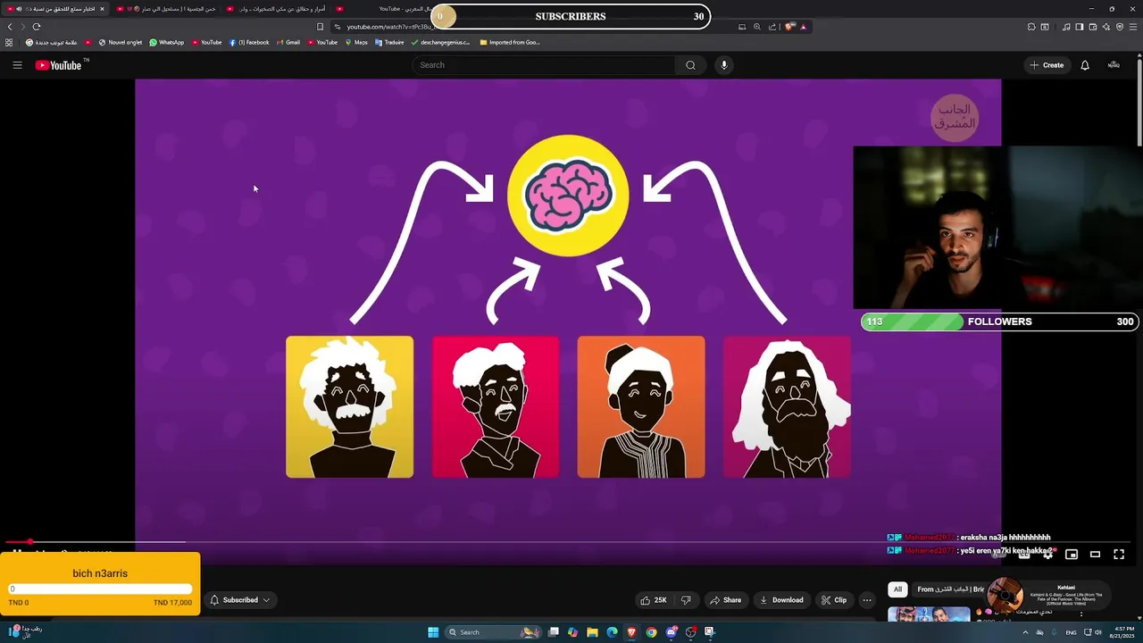1143x643 pixels.
Task: Open the Create button
Action: pyautogui.click(x=1047, y=65)
